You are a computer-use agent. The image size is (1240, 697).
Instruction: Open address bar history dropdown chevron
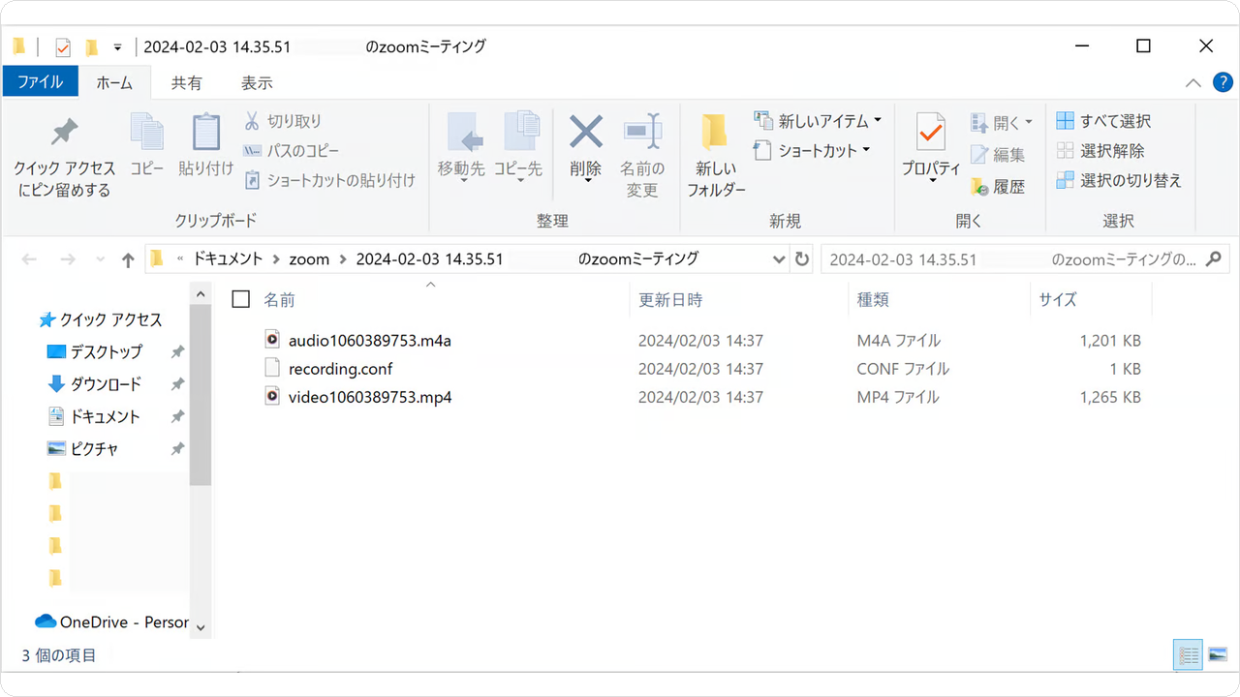click(779, 259)
